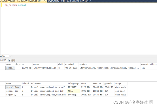Switch to the SQLQuery1.sql tab
This screenshot has height=107, width=157.
69,1
